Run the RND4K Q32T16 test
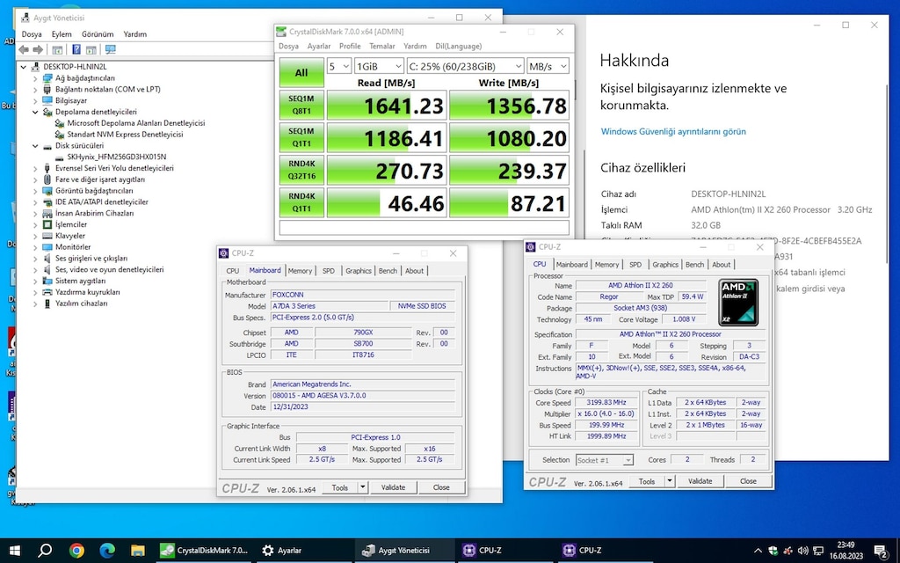900x563 pixels. [x=301, y=171]
